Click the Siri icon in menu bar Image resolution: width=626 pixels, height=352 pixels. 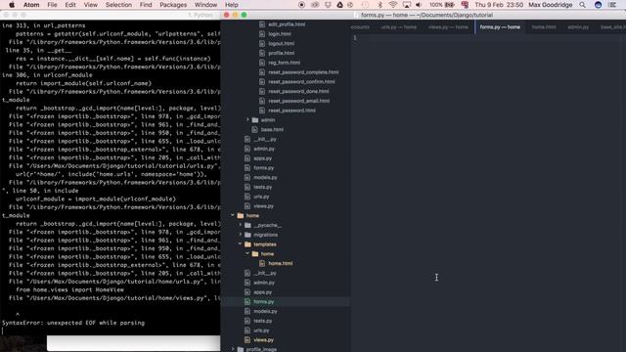(x=598, y=5)
